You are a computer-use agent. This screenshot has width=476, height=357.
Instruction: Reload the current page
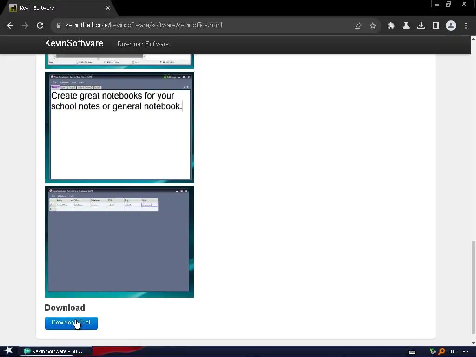click(40, 26)
